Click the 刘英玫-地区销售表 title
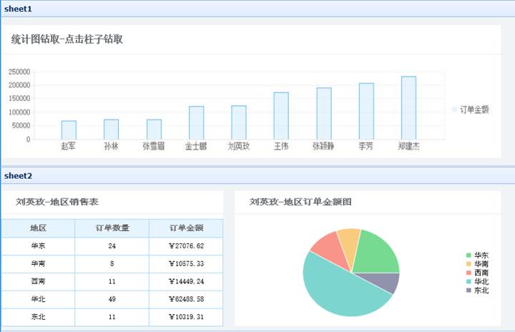 (x=57, y=202)
